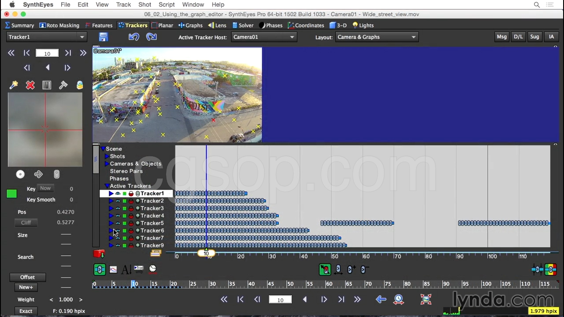Toggle the Trackers only filter icon
This screenshot has height=317, width=564.
pos(139,269)
